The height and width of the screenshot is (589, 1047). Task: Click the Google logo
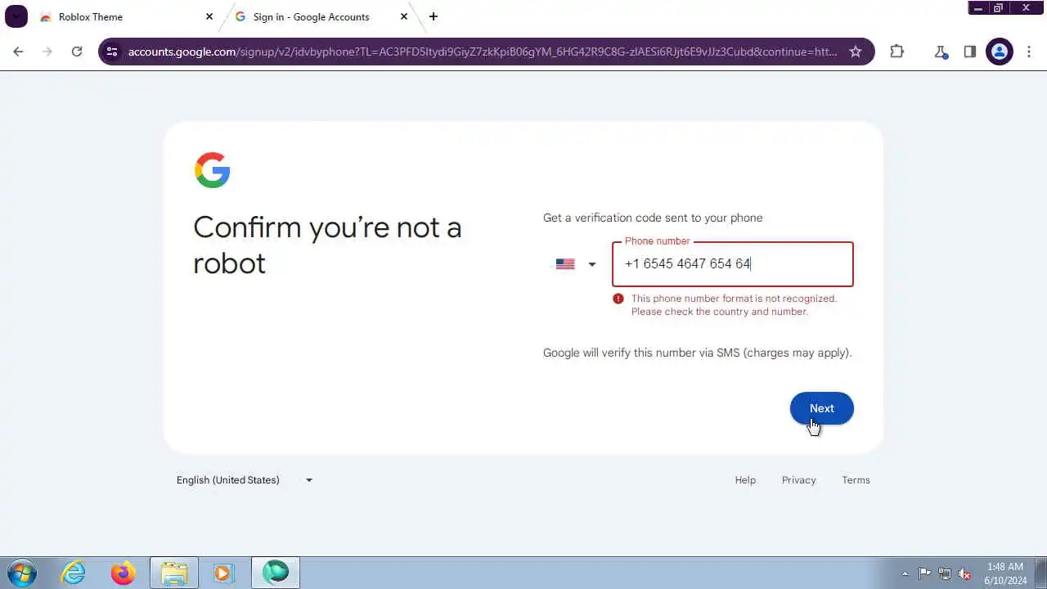pos(213,170)
